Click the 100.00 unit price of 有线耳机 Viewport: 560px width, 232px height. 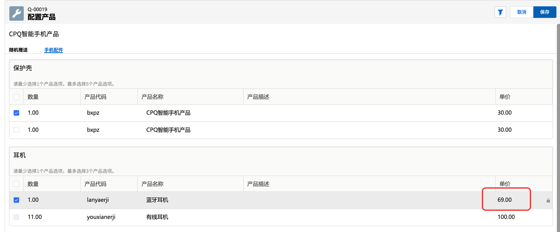[506, 217]
